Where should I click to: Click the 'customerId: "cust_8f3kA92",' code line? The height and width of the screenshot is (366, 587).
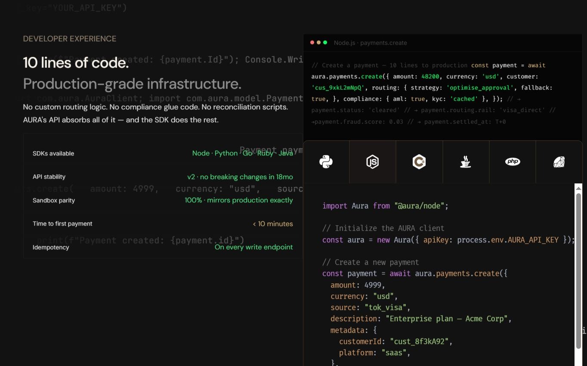click(396, 341)
